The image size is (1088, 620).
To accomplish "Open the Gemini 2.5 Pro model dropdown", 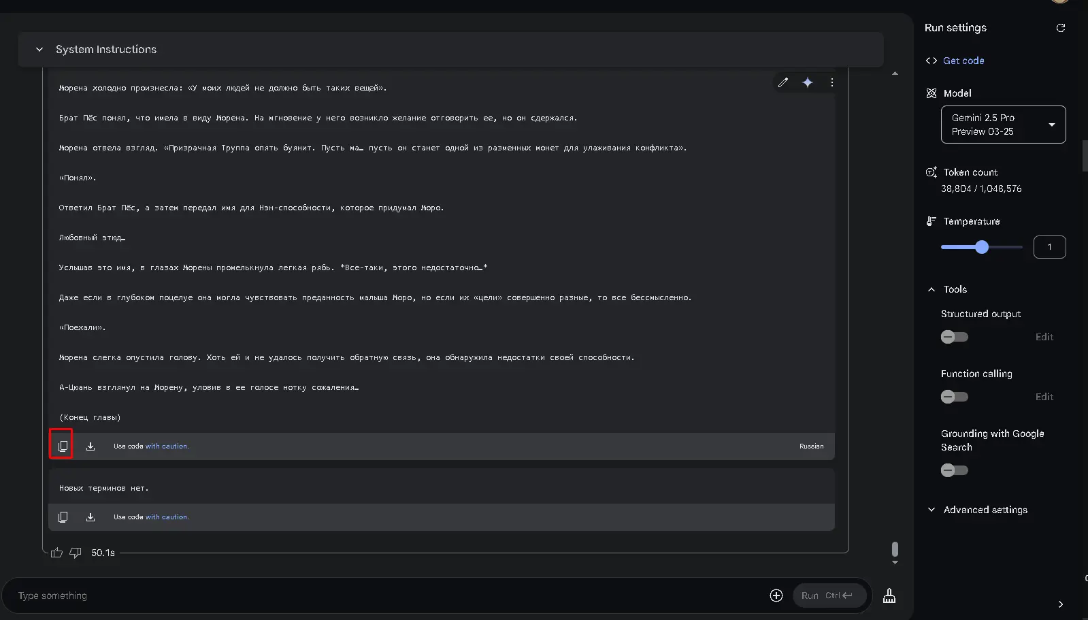I will click(1003, 125).
